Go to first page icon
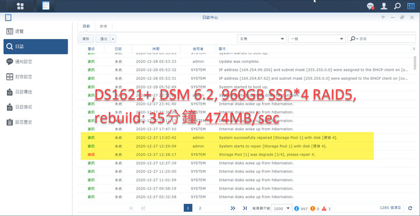The image size is (420, 216). click(x=131, y=208)
